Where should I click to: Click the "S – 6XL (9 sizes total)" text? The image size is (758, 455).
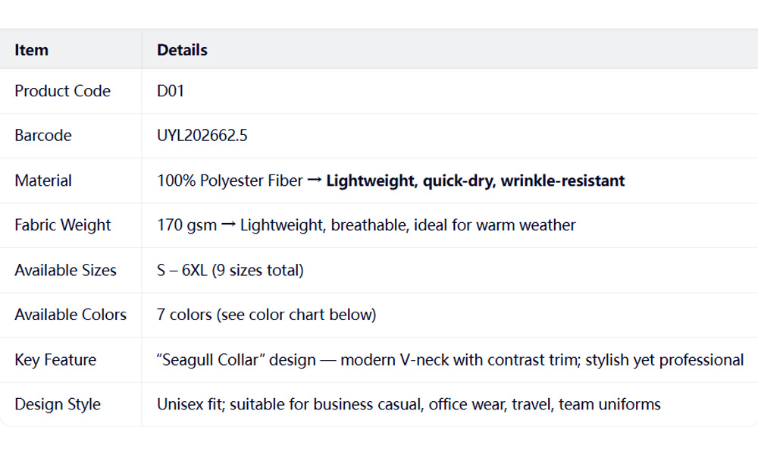[230, 270]
